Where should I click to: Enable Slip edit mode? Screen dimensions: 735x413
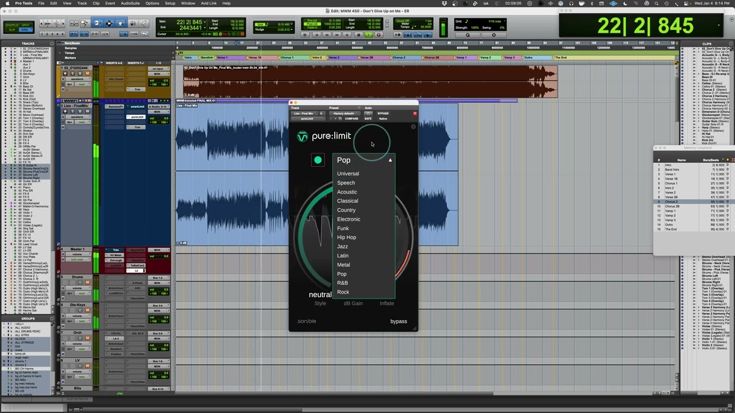coord(12,30)
